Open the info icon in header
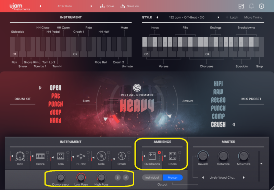The height and width of the screenshot is (190, 274). tap(262, 6)
